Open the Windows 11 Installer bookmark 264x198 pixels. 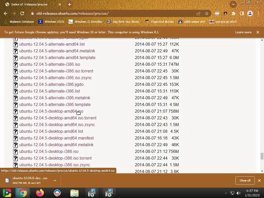pyautogui.click(x=86, y=22)
